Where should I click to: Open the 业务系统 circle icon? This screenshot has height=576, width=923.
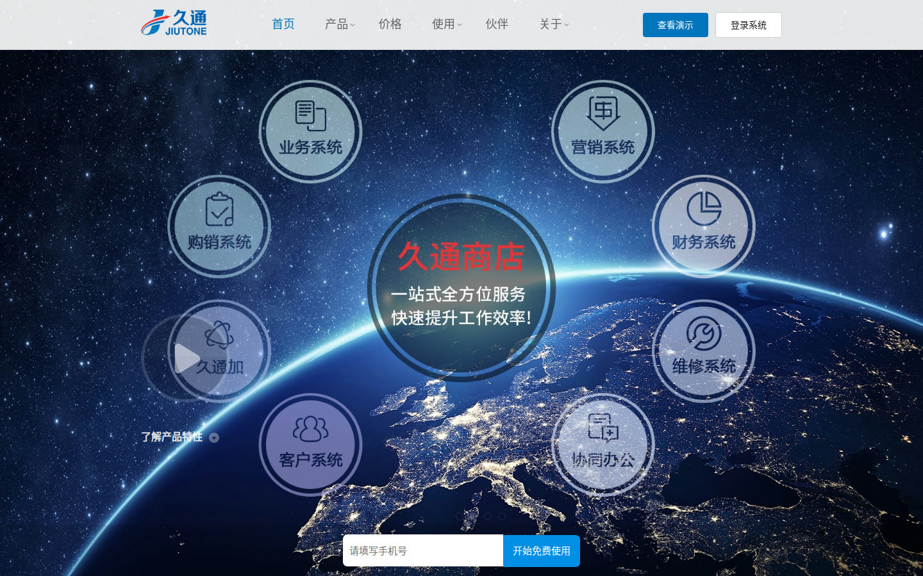point(311,131)
